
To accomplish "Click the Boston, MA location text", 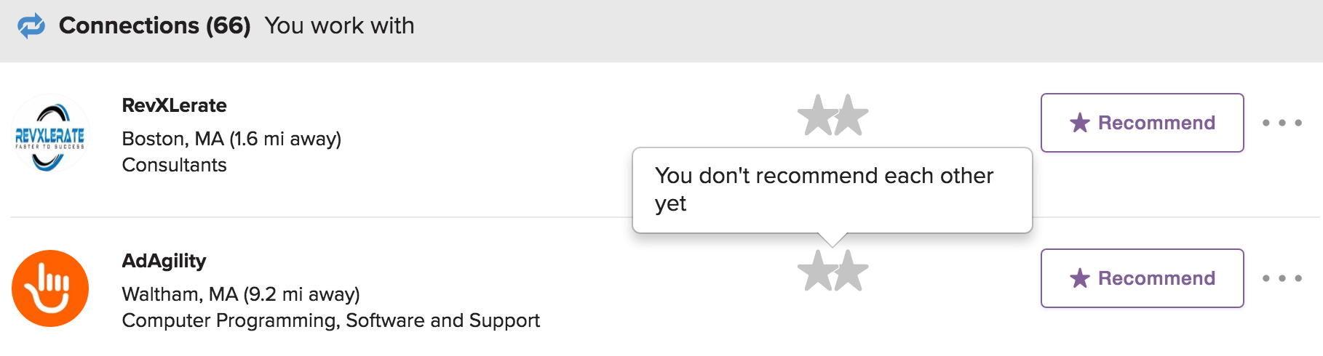I will pyautogui.click(x=231, y=139).
